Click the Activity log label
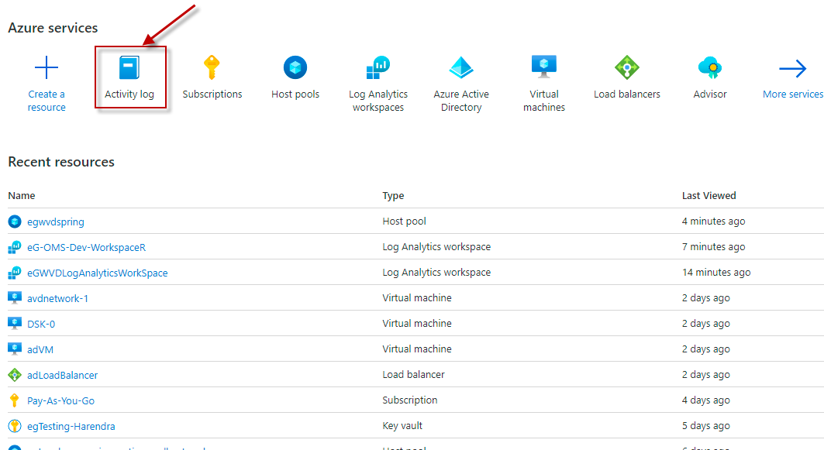This screenshot has height=450, width=824. click(x=129, y=94)
